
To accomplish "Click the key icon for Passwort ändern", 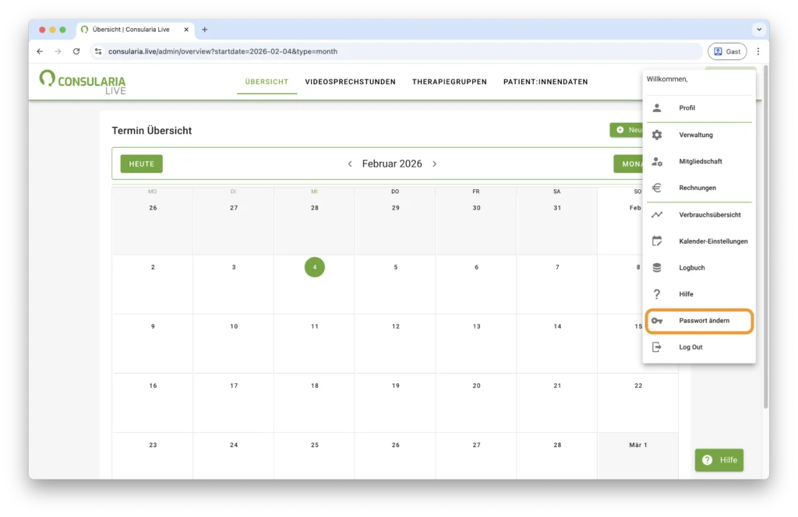I will click(657, 321).
